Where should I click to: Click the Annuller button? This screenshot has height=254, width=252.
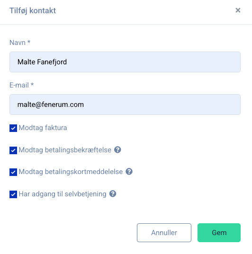[x=164, y=233]
